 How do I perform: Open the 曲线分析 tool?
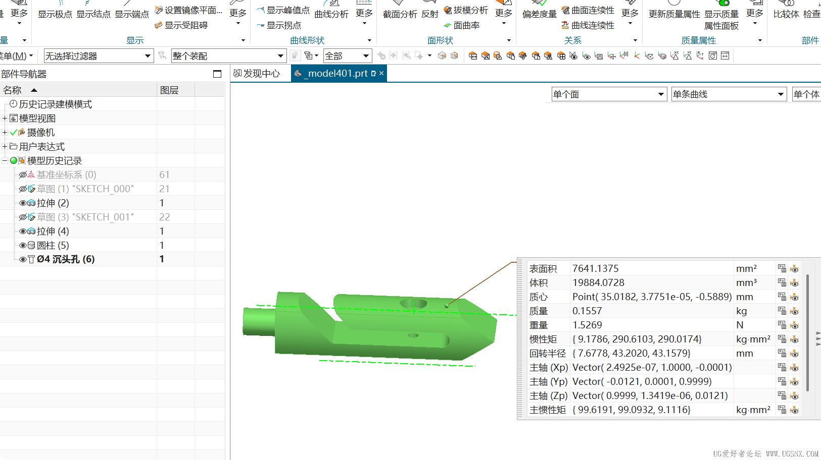click(x=331, y=14)
